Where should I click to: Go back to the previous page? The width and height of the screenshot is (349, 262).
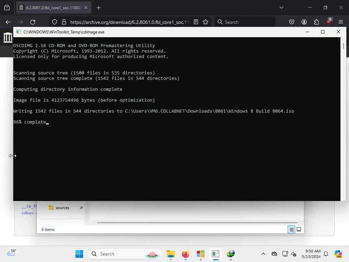8,22
